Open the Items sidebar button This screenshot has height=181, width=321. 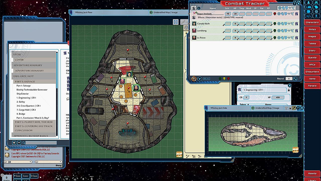312,79
